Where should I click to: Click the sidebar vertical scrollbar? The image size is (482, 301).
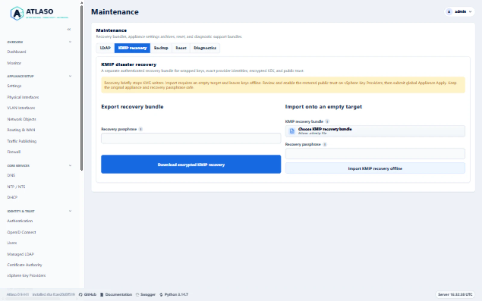(82, 88)
